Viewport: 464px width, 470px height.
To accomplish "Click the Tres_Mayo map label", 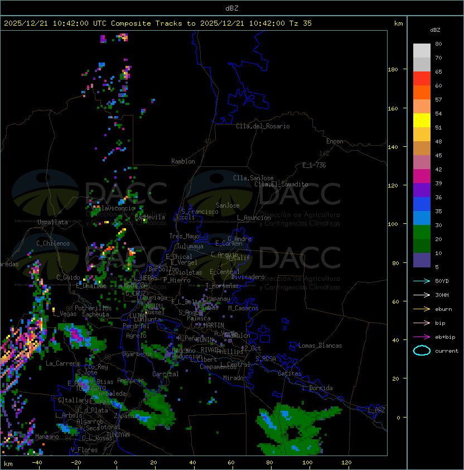I will [x=184, y=236].
